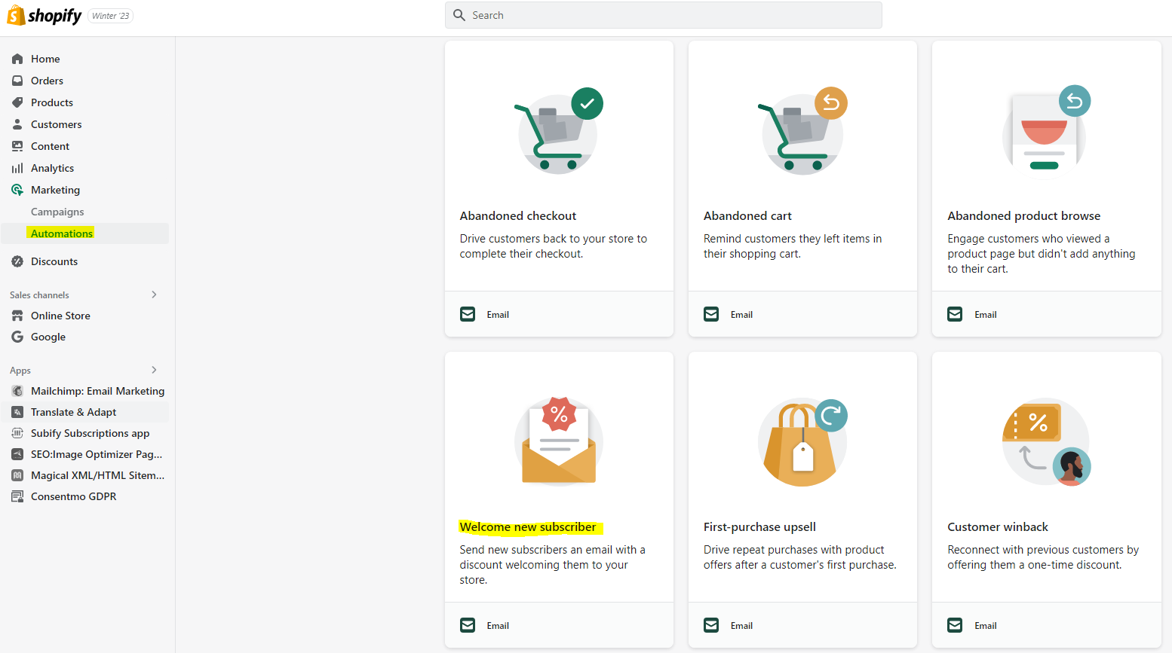The width and height of the screenshot is (1172, 653).
Task: Click the Google channel icon
Action: [x=17, y=337]
